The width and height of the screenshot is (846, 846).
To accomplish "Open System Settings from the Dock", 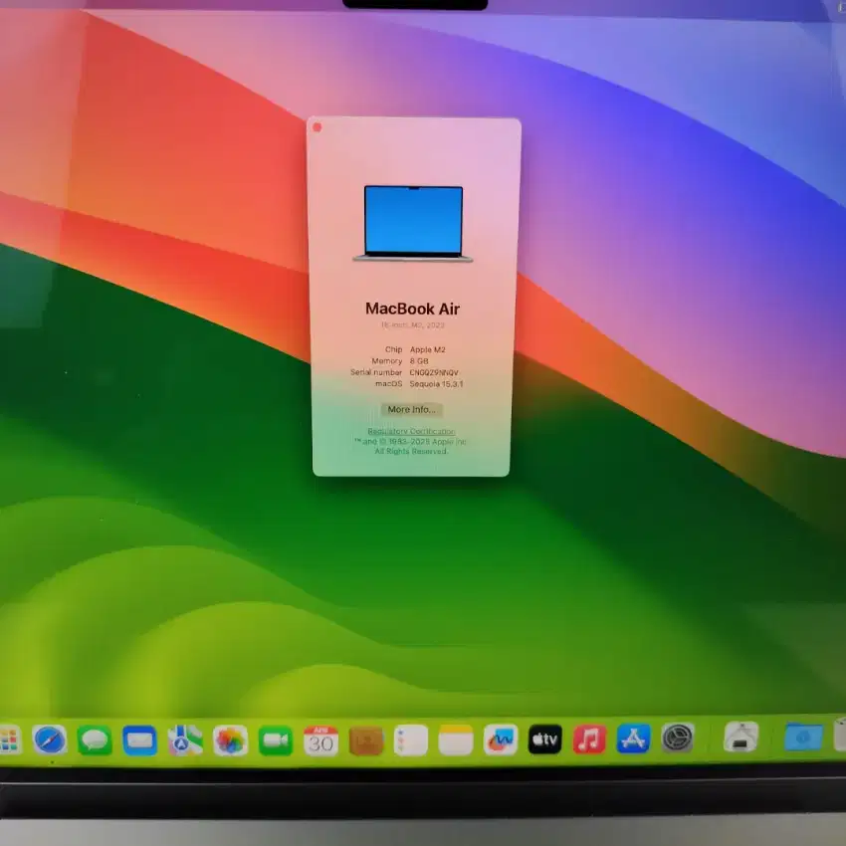I will tap(678, 738).
